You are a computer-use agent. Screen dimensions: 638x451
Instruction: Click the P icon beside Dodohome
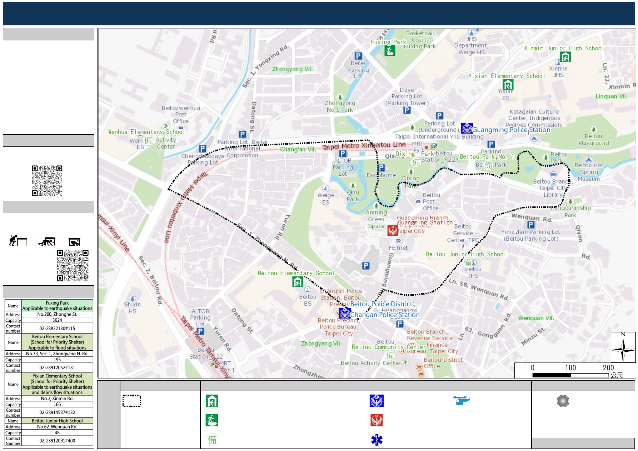tap(382, 168)
